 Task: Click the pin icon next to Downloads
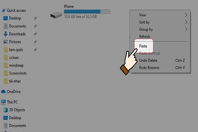tap(35, 34)
